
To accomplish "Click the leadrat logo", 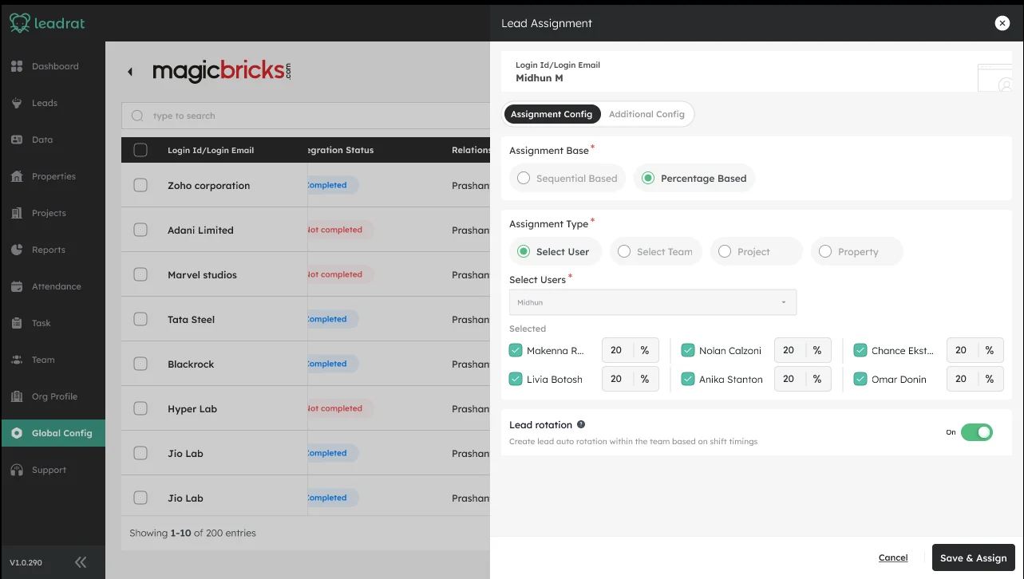I will [47, 23].
